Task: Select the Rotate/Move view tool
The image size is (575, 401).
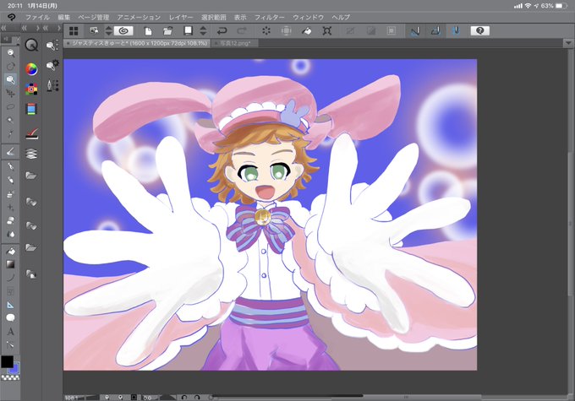Action: point(11,67)
